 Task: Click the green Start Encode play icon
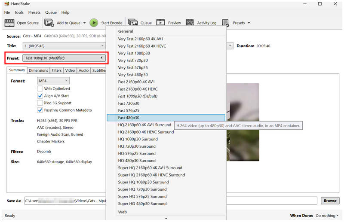pyautogui.click(x=94, y=23)
